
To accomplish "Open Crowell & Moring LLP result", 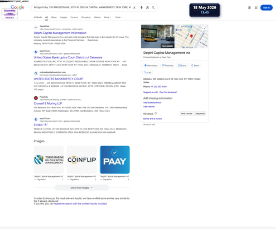I will (48, 103).
